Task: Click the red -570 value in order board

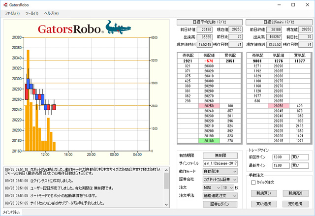Action: pyautogui.click(x=209, y=61)
